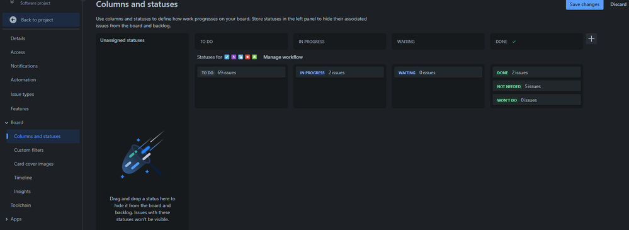Click the Bug issue type icon (red)

(x=247, y=57)
